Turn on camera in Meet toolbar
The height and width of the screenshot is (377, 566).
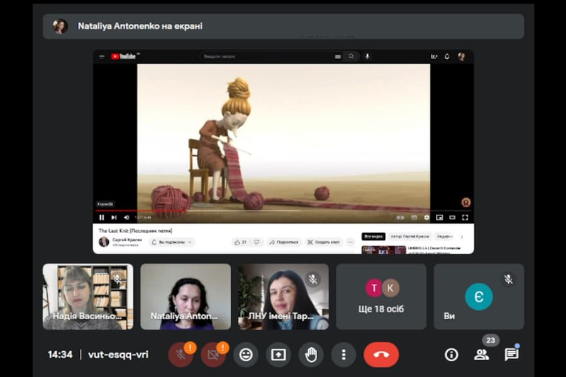click(213, 354)
